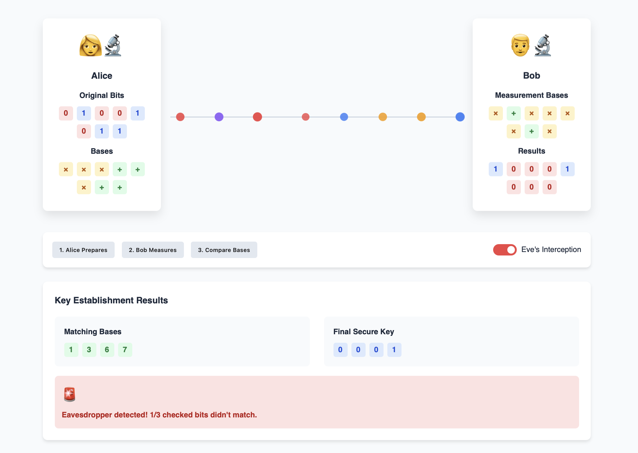This screenshot has height=453, width=638.
Task: Click Alice's woman and microscope emoji
Action: (x=101, y=45)
